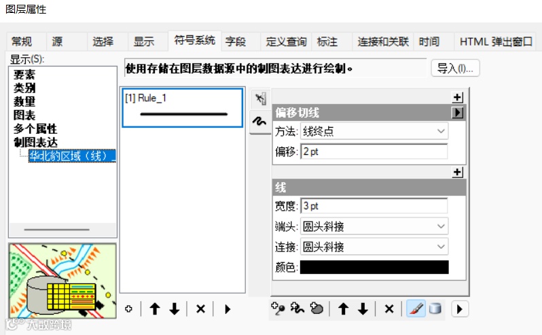Open the rule options arrow menu

(227, 308)
